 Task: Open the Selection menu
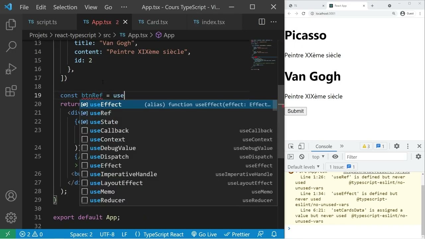click(65, 7)
